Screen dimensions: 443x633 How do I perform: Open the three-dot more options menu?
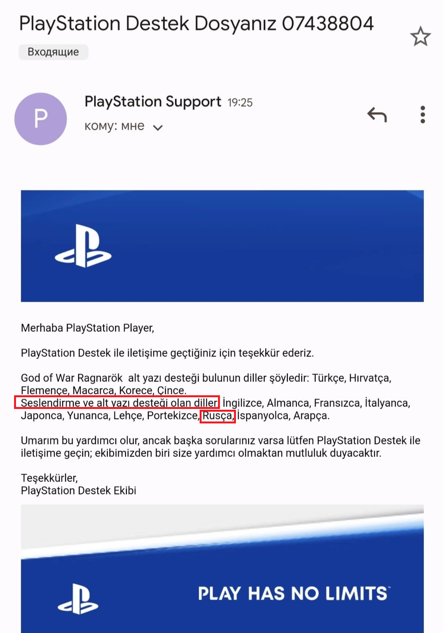[423, 115]
